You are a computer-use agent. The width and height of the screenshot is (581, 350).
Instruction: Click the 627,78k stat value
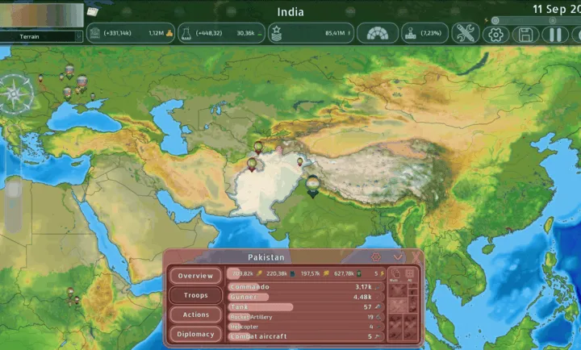click(x=344, y=273)
